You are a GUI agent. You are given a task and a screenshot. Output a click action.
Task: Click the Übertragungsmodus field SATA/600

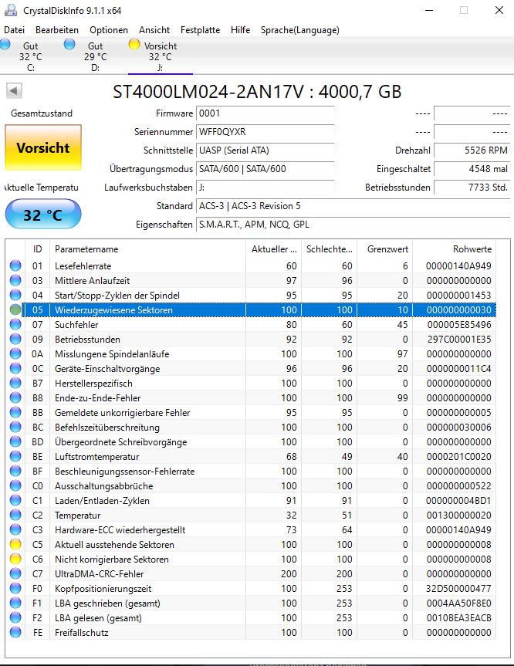pos(265,169)
